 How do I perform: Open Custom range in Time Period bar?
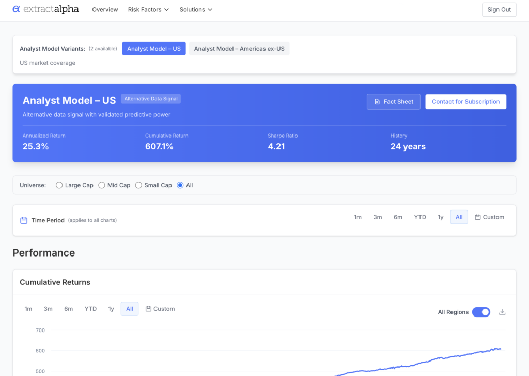(x=489, y=217)
